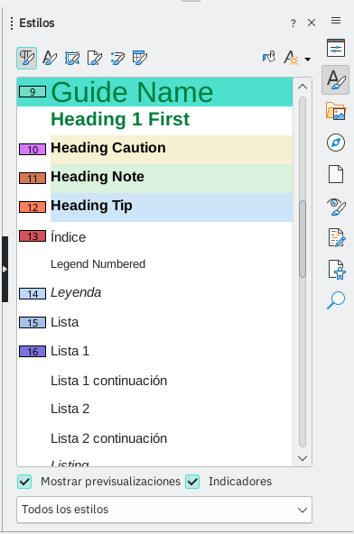354x534 pixels.
Task: Select Leyenda style
Action: pos(154,293)
